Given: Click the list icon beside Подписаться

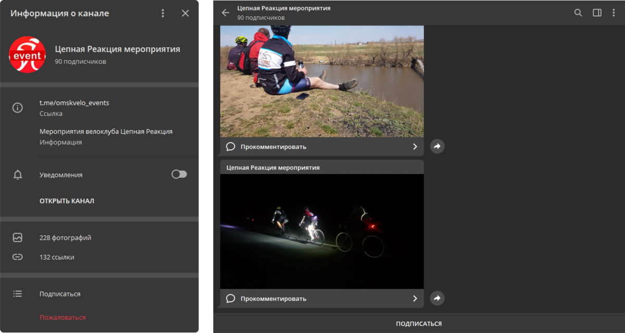Looking at the screenshot, I should pyautogui.click(x=18, y=294).
